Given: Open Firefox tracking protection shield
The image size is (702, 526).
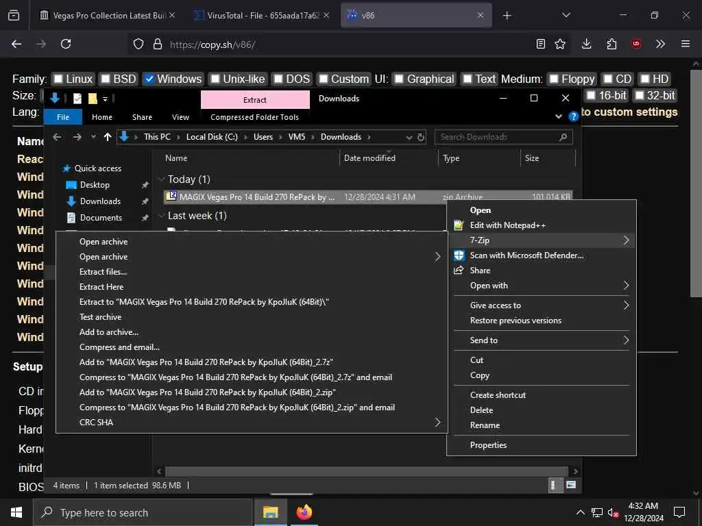Looking at the screenshot, I should pos(138,44).
